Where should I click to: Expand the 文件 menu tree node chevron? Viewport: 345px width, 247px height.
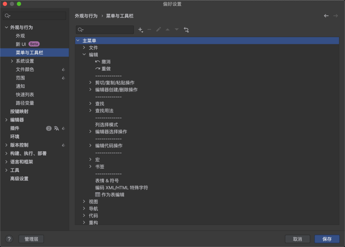click(84, 47)
